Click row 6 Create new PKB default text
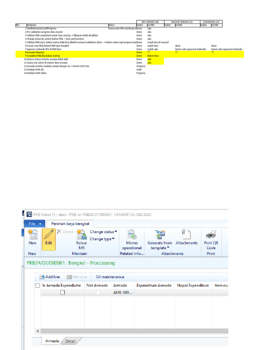The width and height of the screenshot is (263, 350). click(48, 46)
